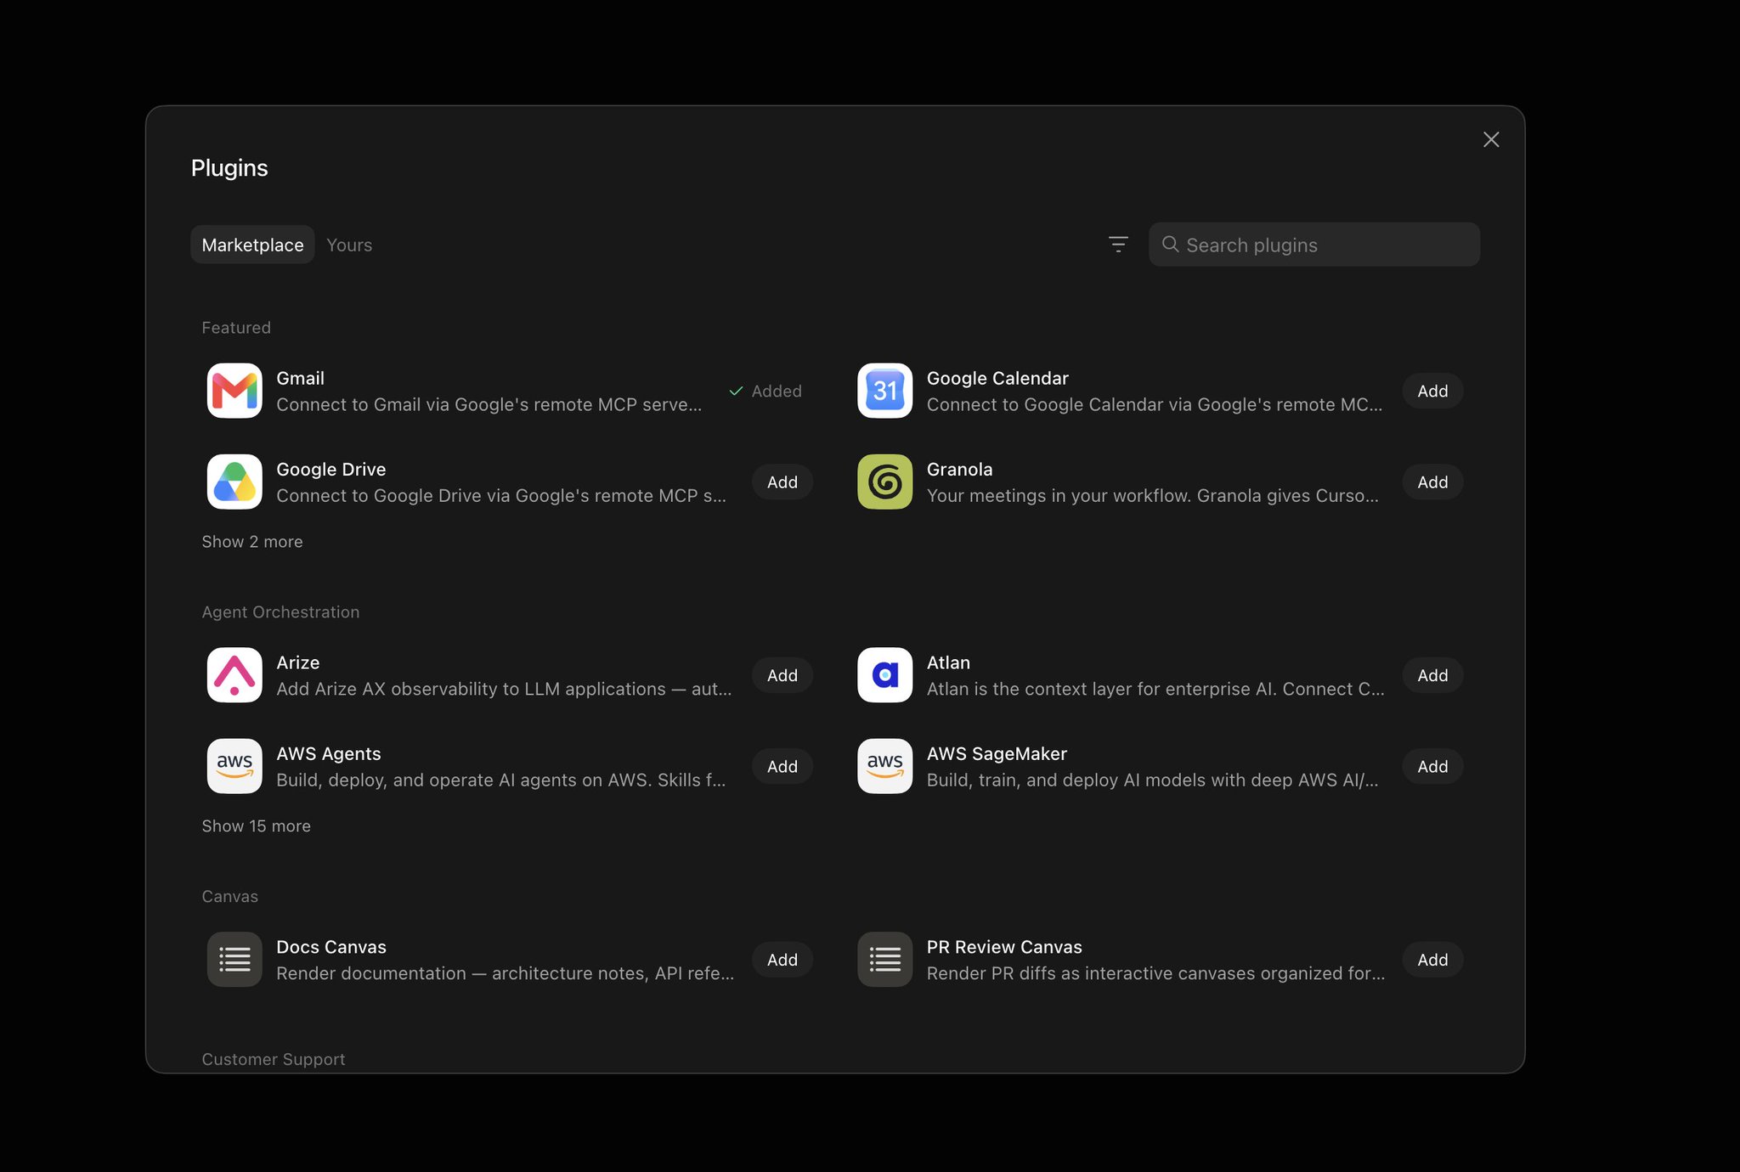Click the Canvas section heading
This screenshot has width=1740, height=1172.
click(x=229, y=897)
